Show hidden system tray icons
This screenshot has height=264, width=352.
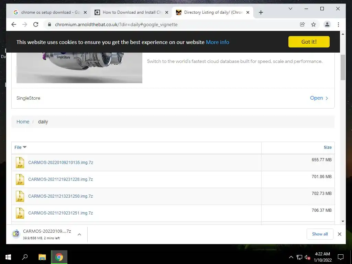point(291,257)
